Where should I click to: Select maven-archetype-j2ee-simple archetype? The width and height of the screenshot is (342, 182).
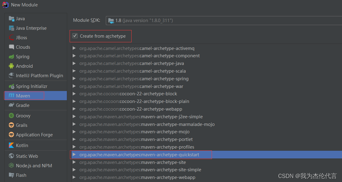coord(206,117)
